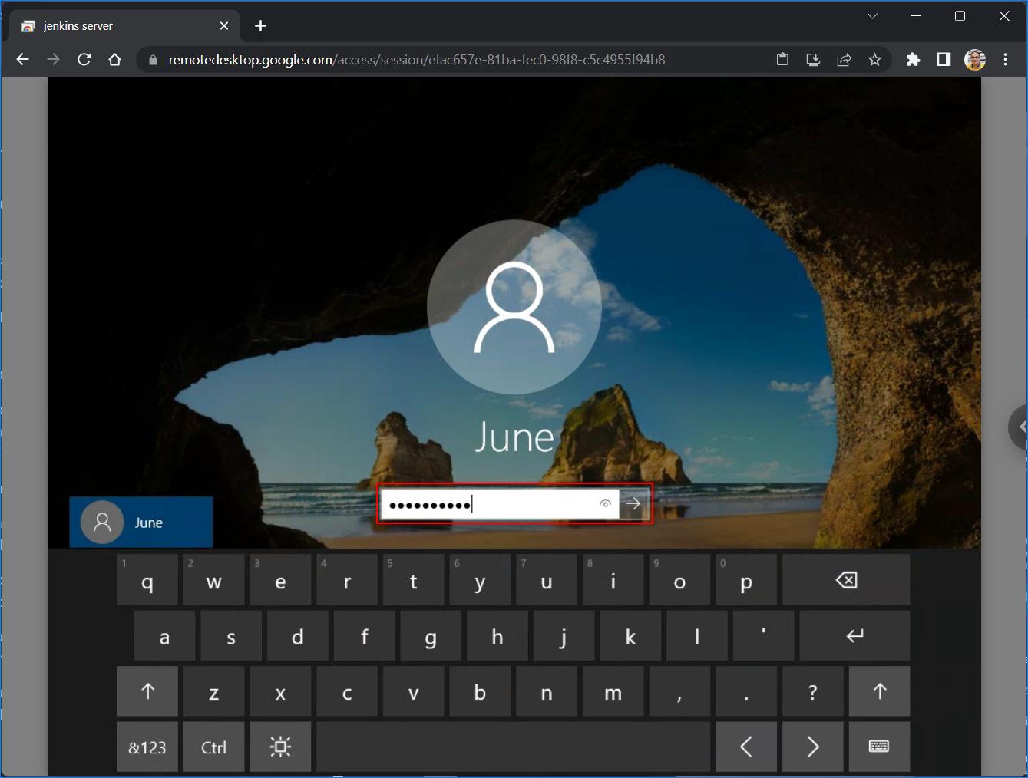Click the password reveal eye icon
Image resolution: width=1028 pixels, height=778 pixels.
[x=605, y=504]
